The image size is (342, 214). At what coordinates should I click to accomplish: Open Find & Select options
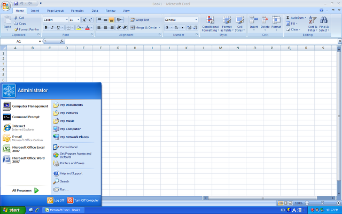pyautogui.click(x=324, y=24)
